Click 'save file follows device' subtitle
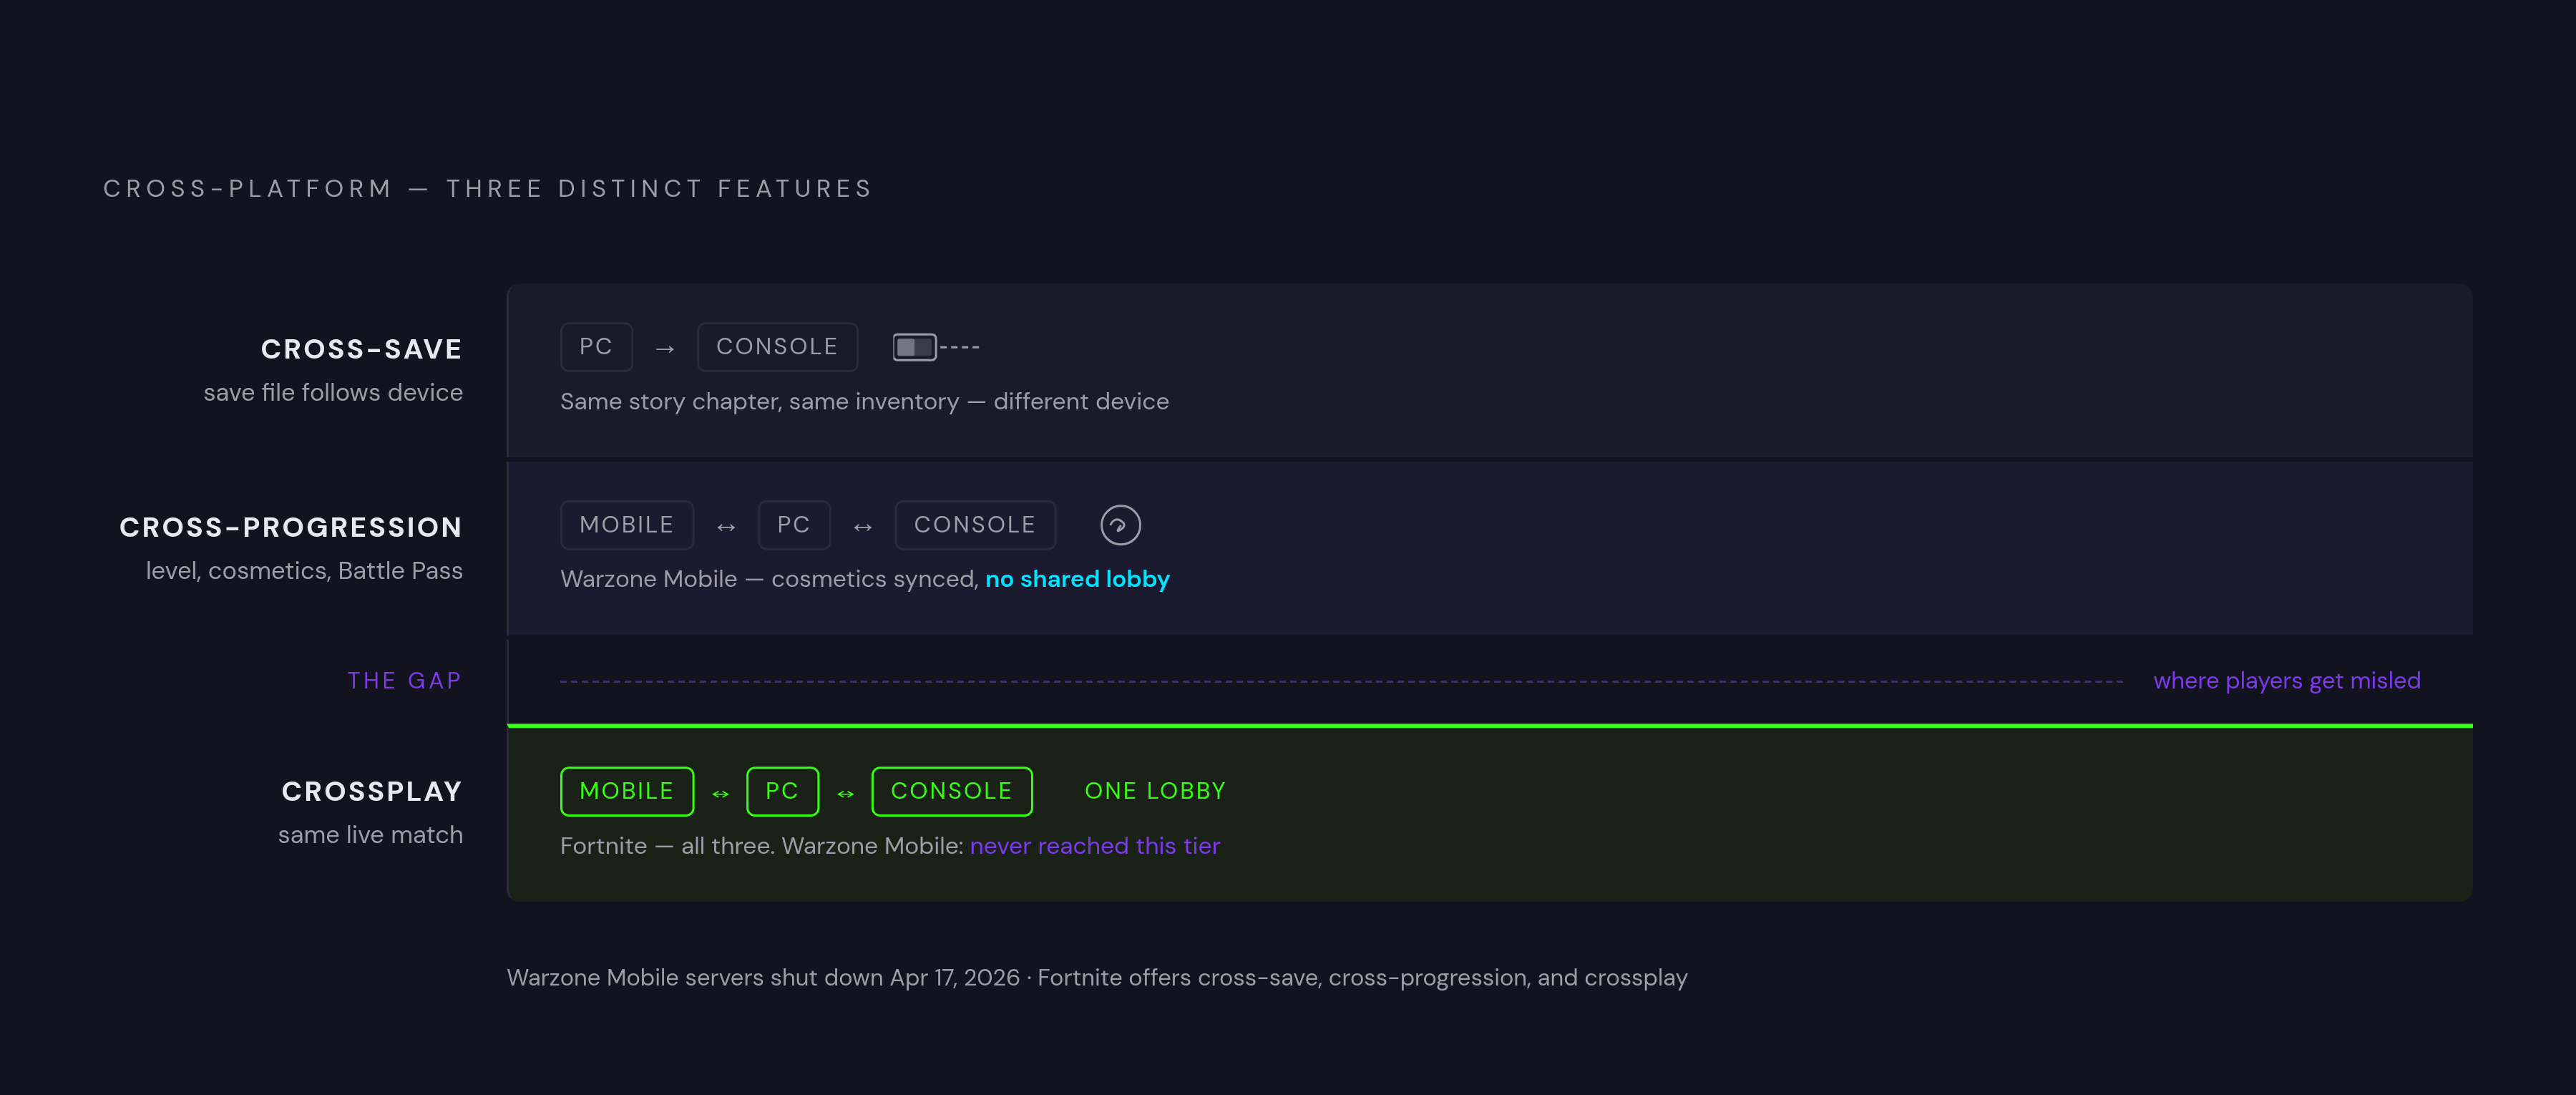Screen dimensions: 2576x1095 (333, 393)
